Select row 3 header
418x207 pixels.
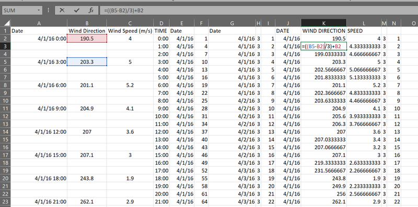click(6, 46)
